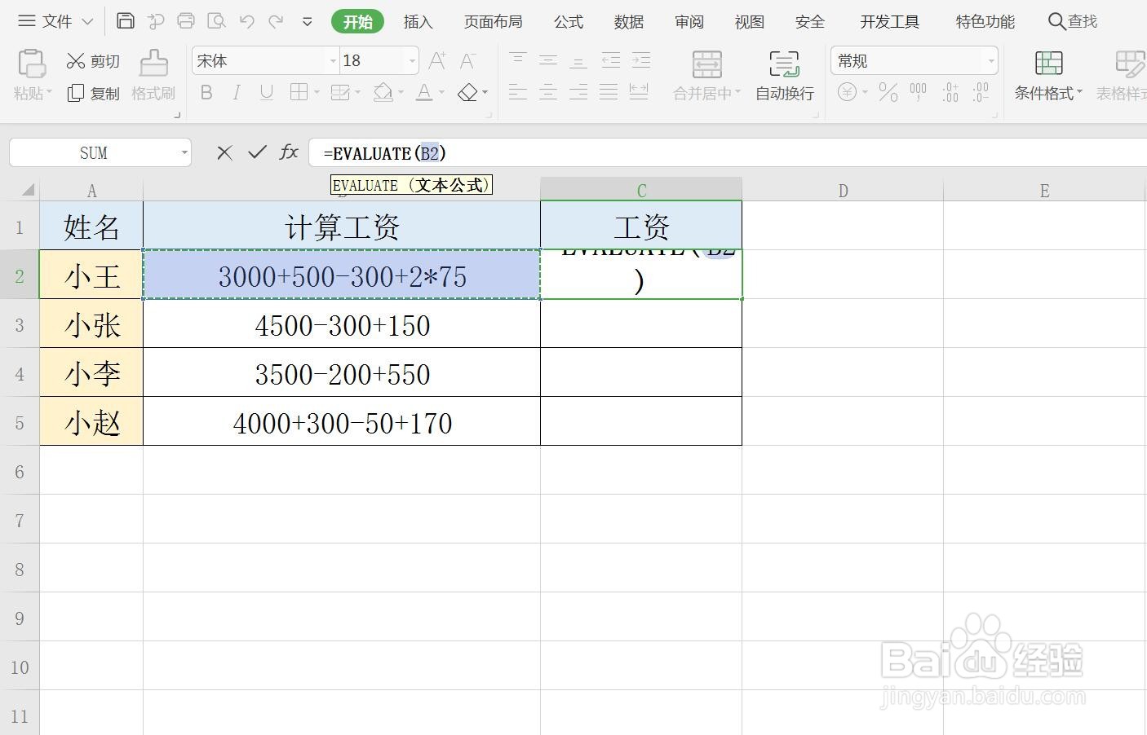Viewport: 1147px width, 735px height.
Task: Center cell text horizontally
Action: click(x=548, y=92)
